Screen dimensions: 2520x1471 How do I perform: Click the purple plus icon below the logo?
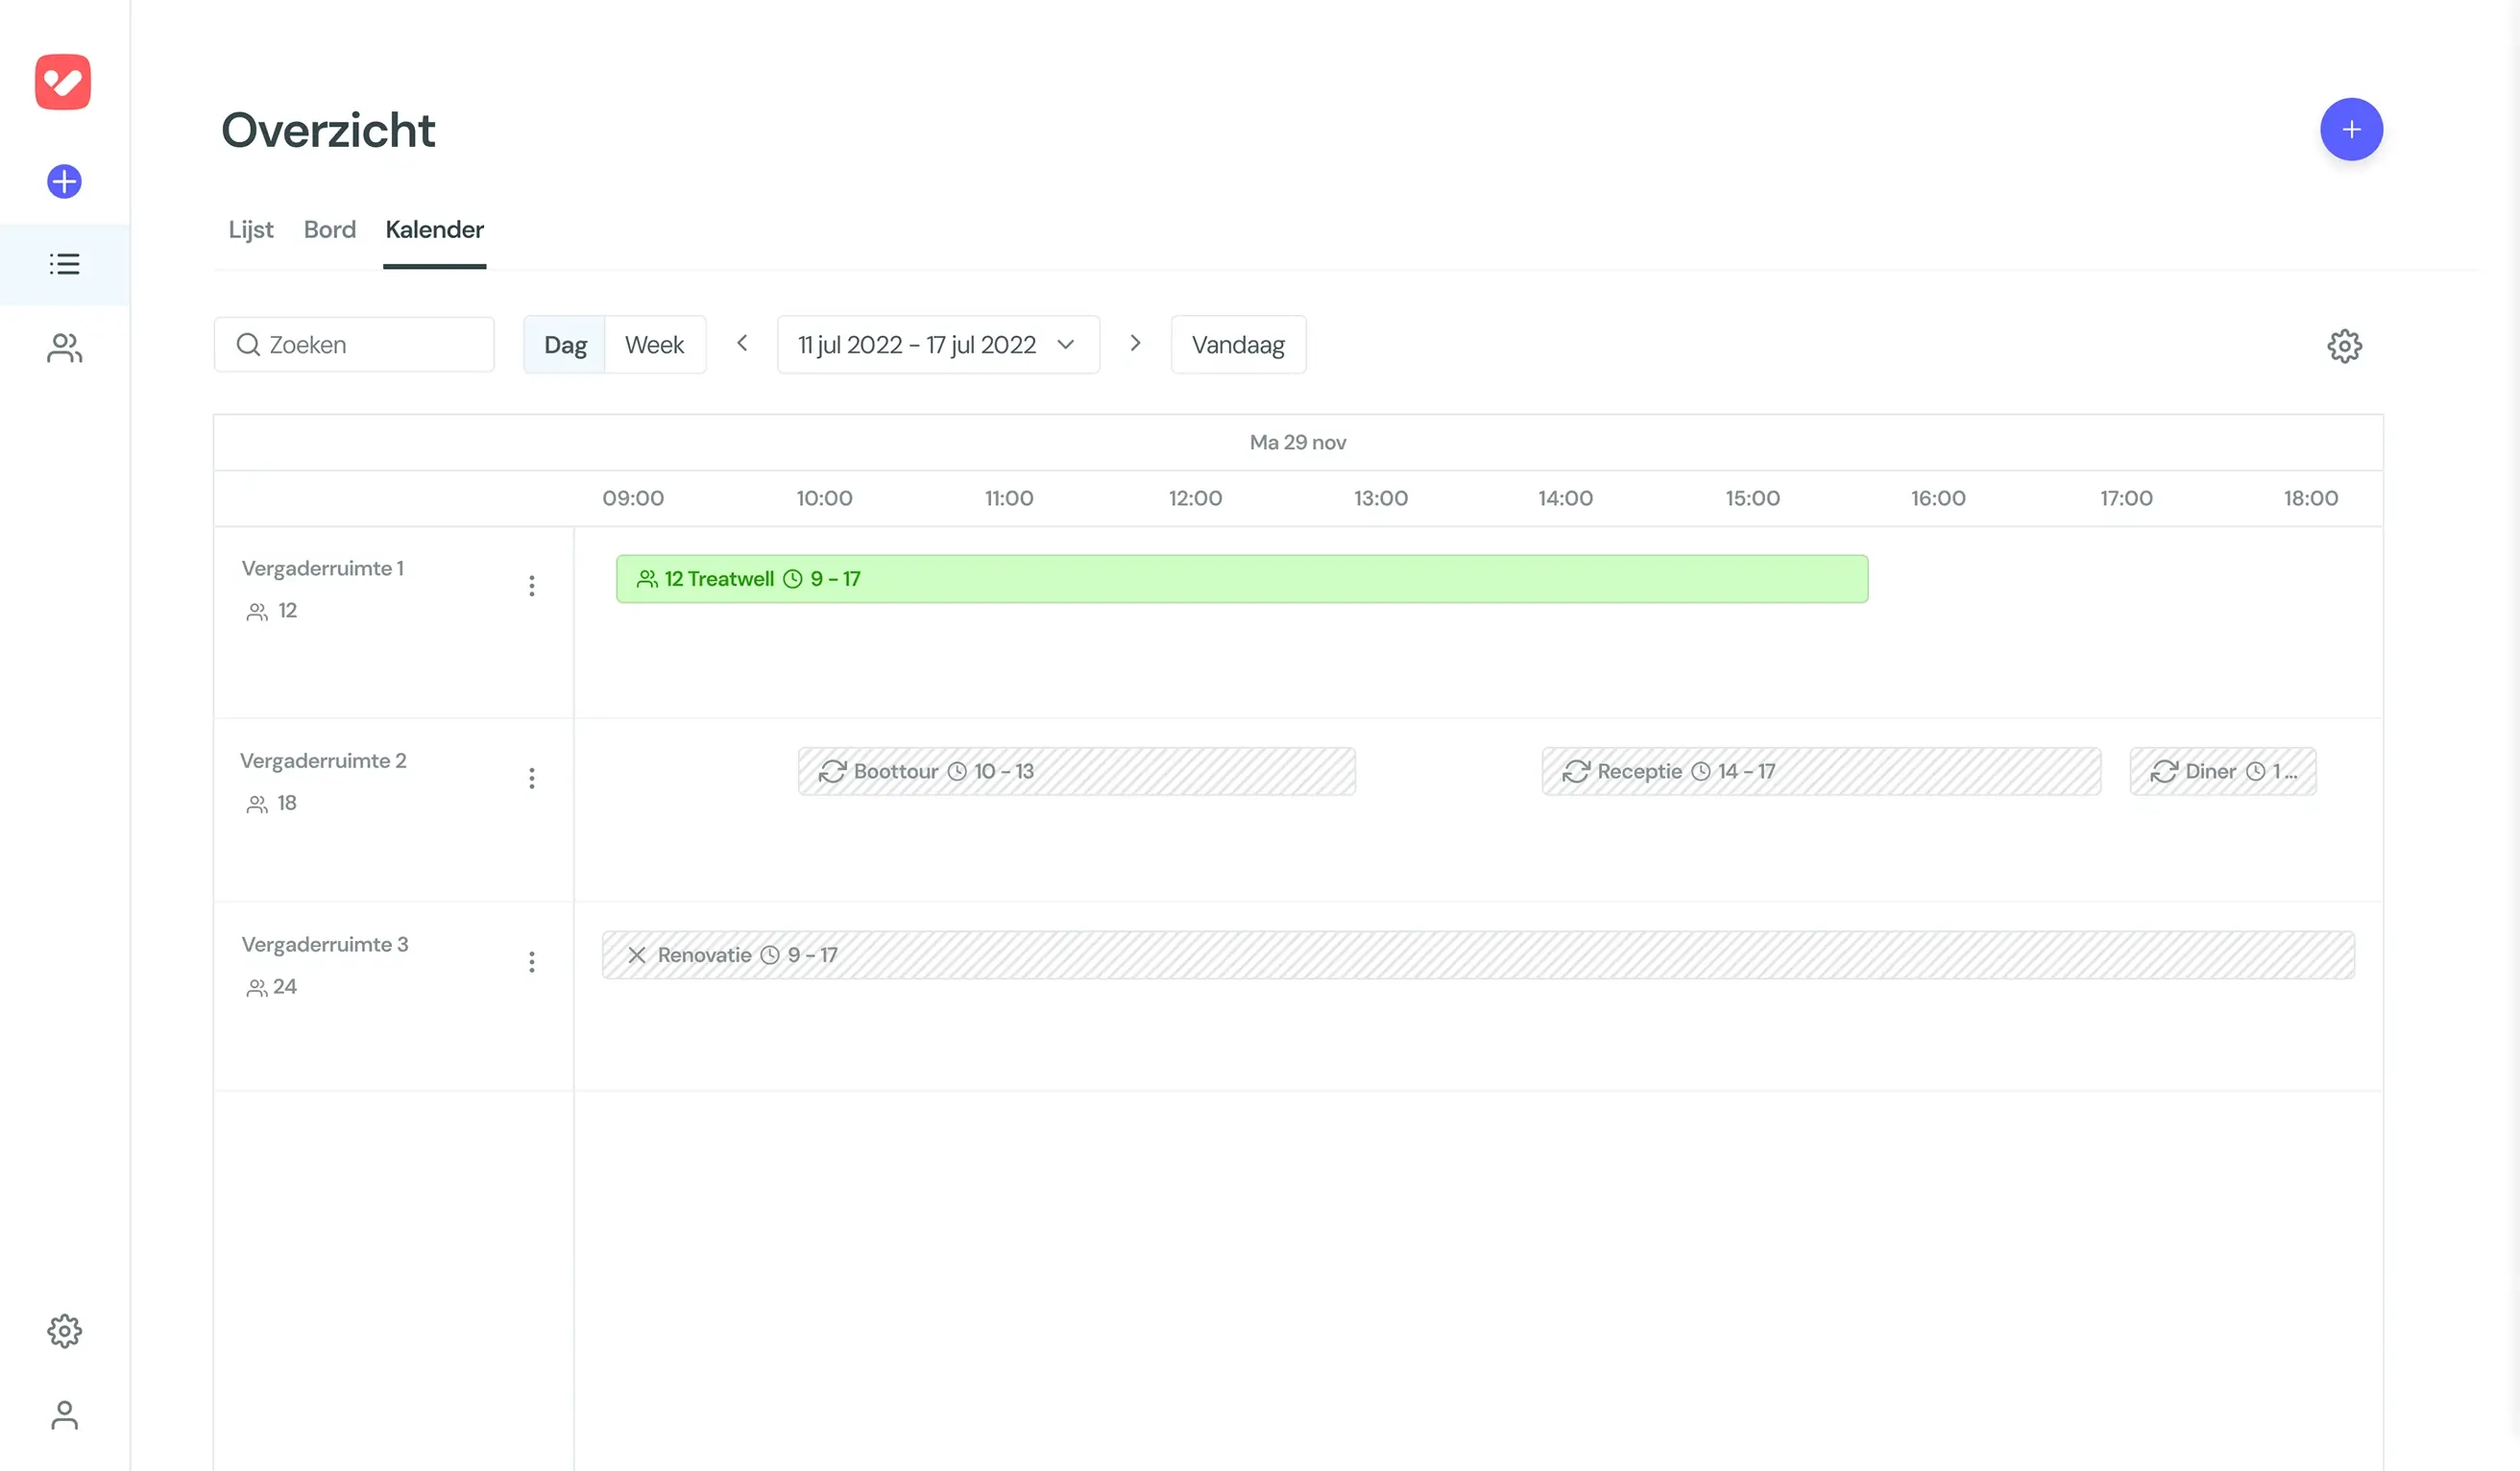(x=63, y=181)
